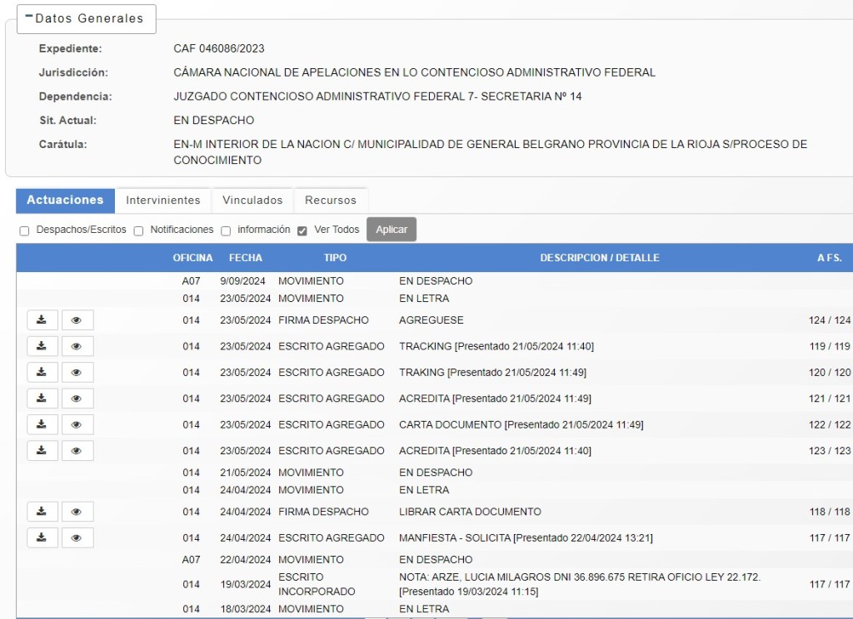View LIBRAR CARTA DOCUMENTO despacho
Viewport: 853px width, 619px height.
click(x=77, y=512)
